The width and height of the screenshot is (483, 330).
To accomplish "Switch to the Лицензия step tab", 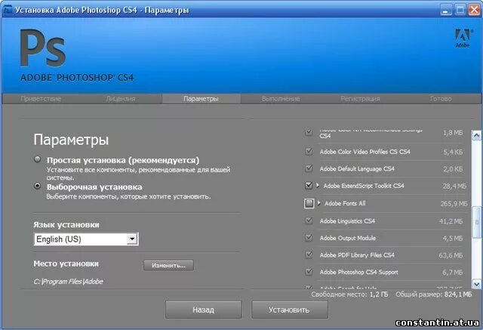I will pyautogui.click(x=121, y=99).
